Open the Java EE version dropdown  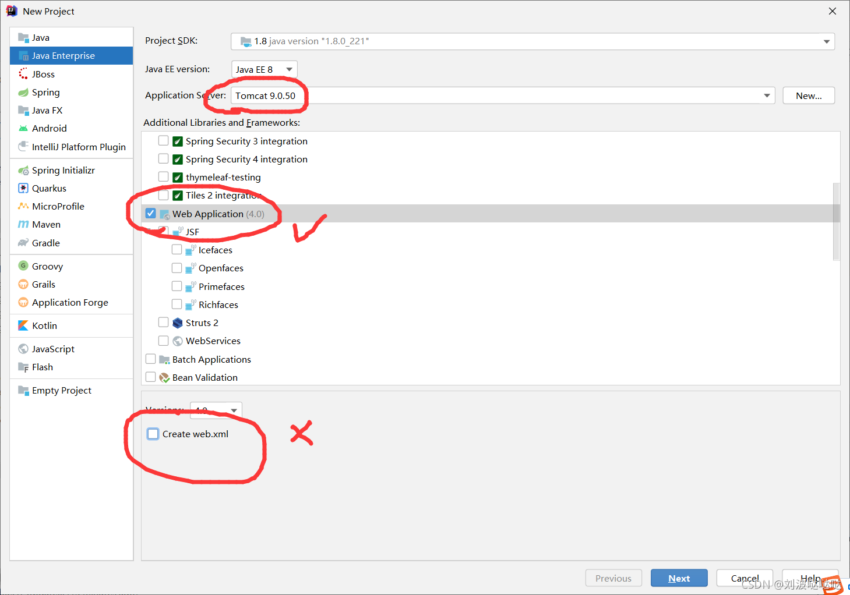point(264,69)
